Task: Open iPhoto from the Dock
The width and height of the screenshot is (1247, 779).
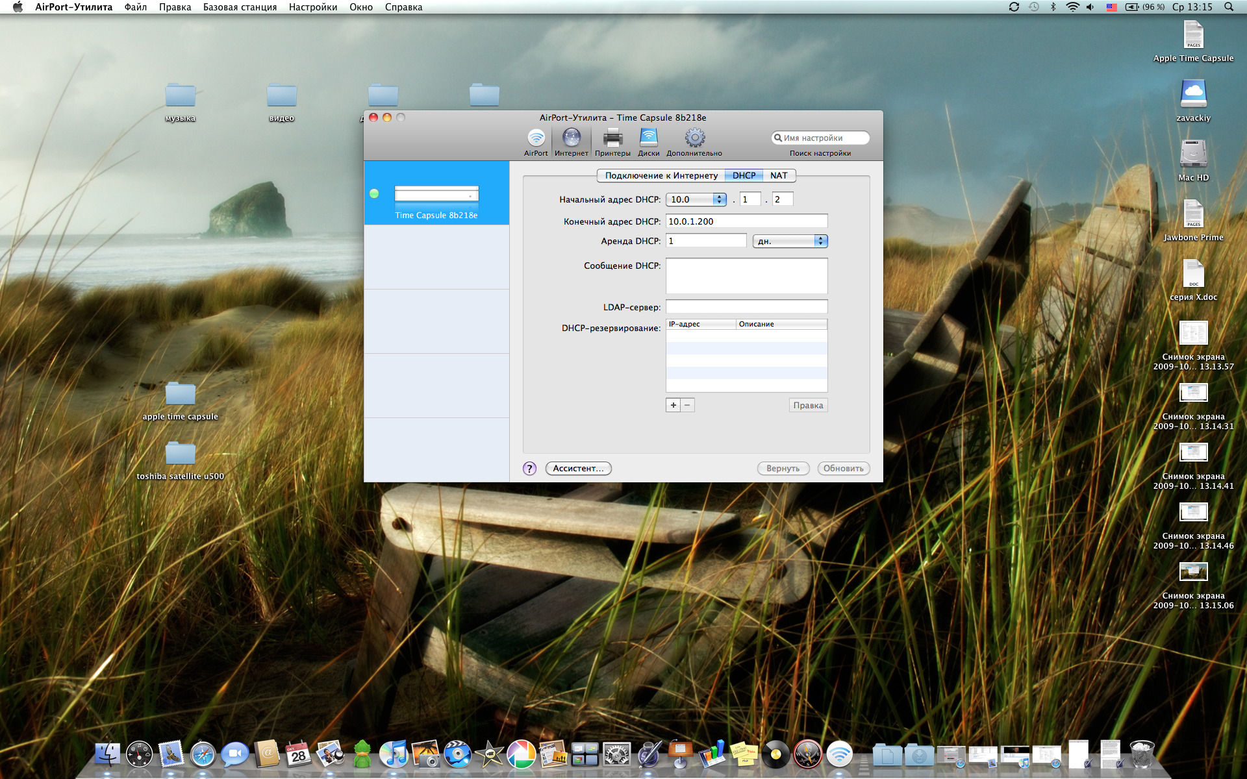Action: (425, 754)
